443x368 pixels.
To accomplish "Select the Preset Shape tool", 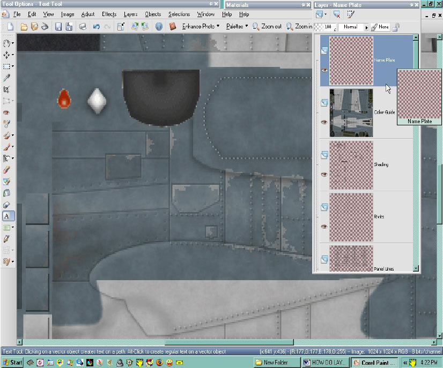I will click(6, 228).
